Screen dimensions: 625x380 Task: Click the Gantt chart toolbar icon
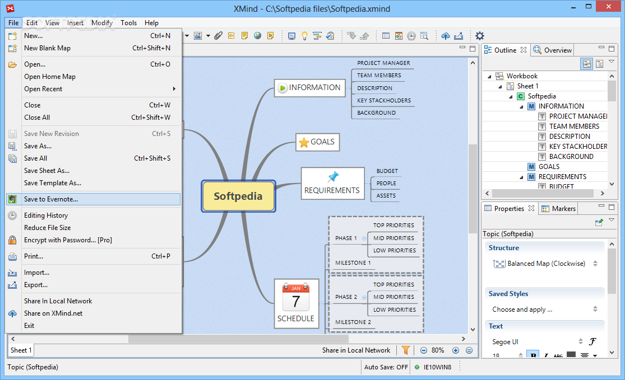tap(317, 36)
